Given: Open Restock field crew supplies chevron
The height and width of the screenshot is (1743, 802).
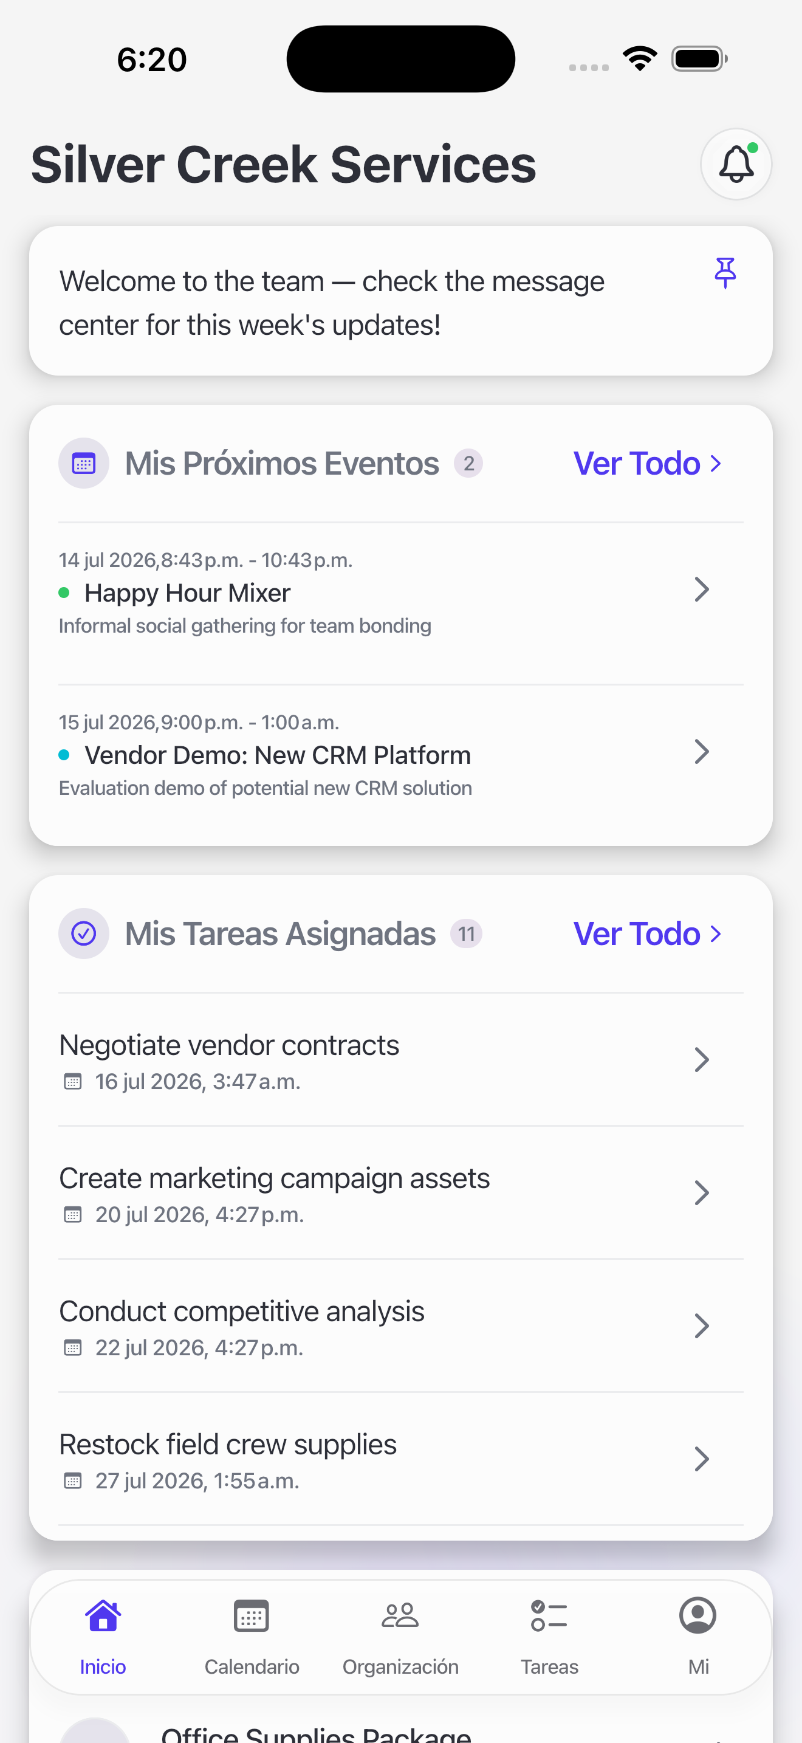Looking at the screenshot, I should pos(702,1459).
